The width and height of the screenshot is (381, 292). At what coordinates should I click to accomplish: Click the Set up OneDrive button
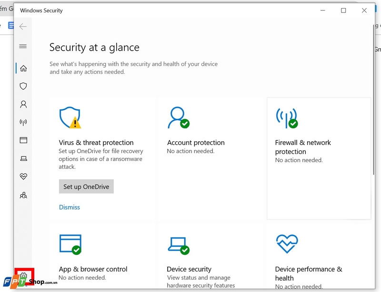pyautogui.click(x=86, y=187)
